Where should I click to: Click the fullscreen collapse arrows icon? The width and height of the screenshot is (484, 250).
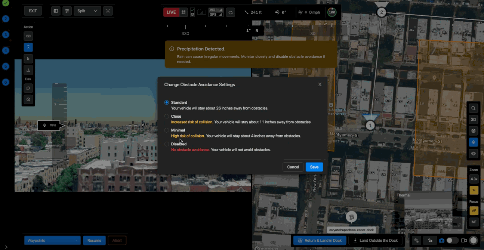tap(108, 11)
